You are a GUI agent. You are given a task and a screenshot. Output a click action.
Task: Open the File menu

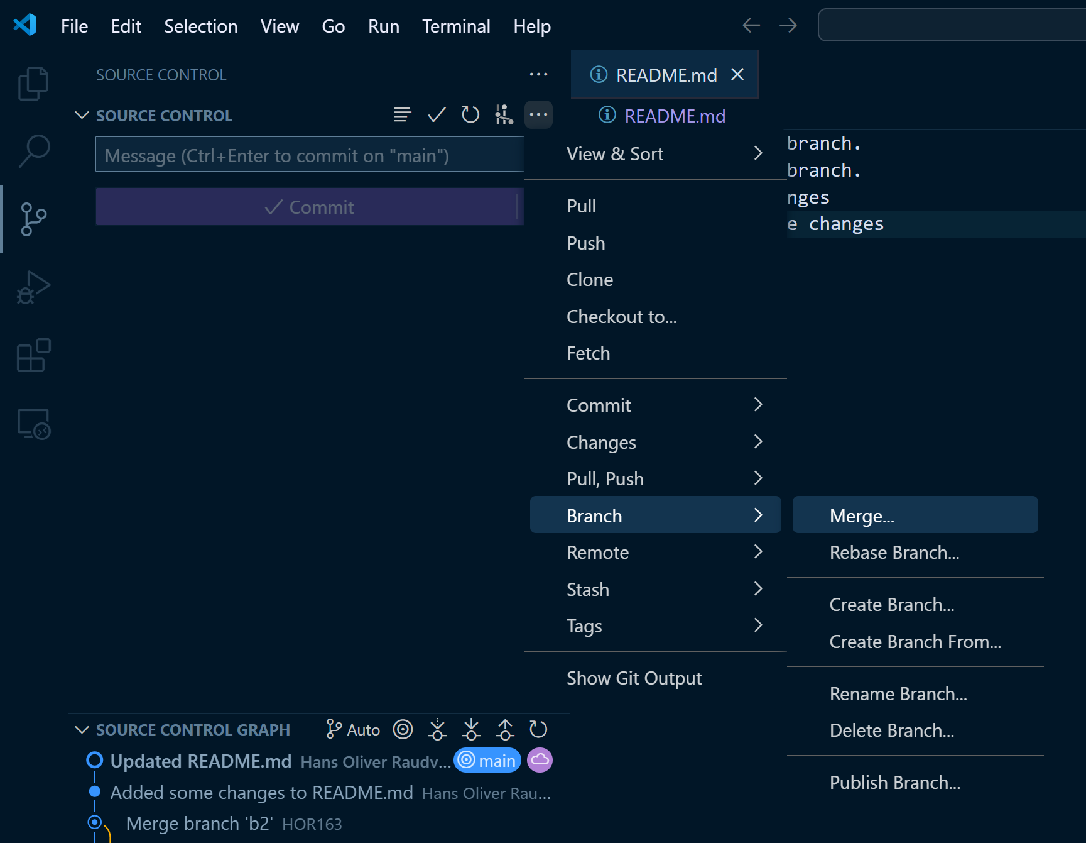[74, 26]
